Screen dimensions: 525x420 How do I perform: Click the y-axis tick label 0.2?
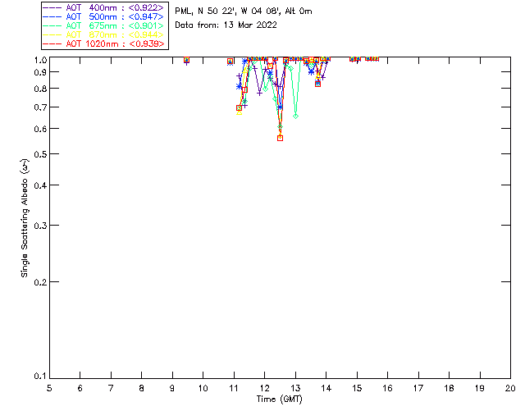[40, 282]
